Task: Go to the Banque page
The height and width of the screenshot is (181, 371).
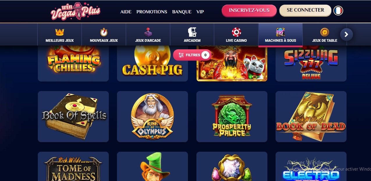Action: [182, 12]
